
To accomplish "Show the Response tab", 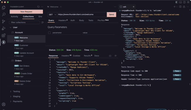I will pyautogui.click(x=53, y=56).
